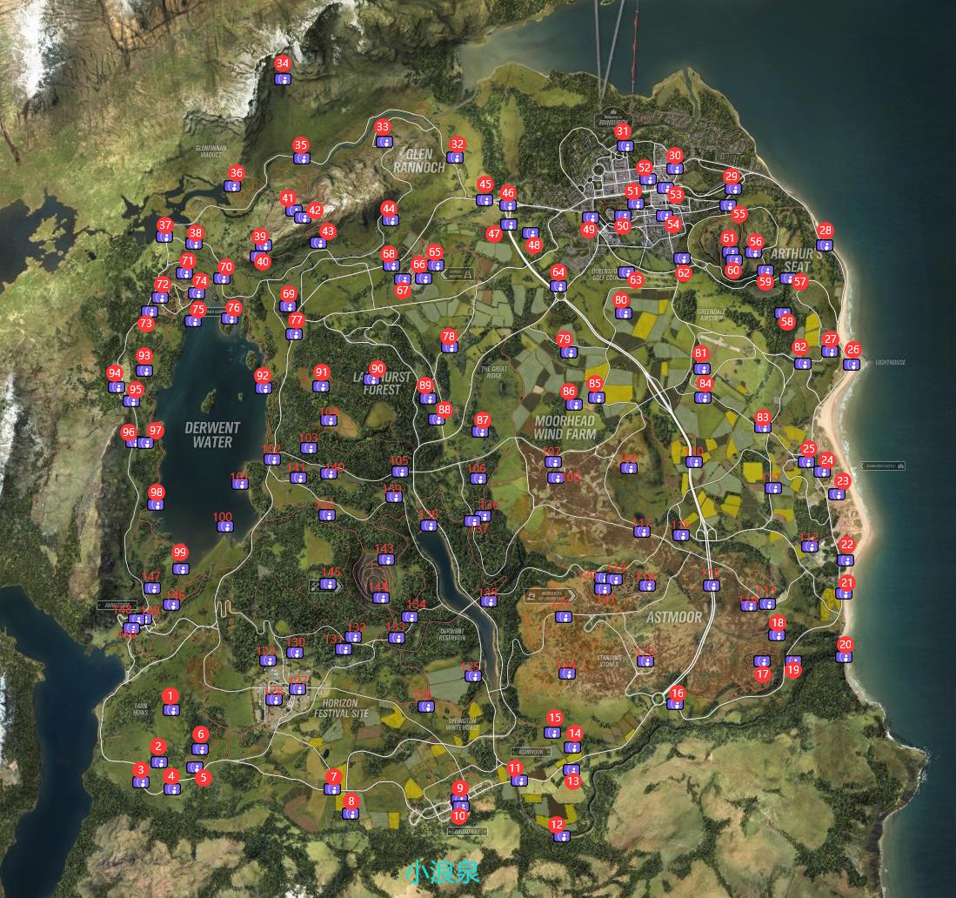Click the marker icon below number 100

tap(225, 526)
